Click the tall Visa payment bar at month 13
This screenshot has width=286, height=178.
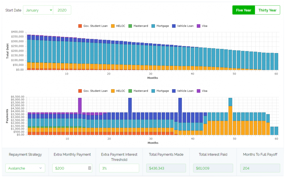pyautogui.click(x=80, y=105)
